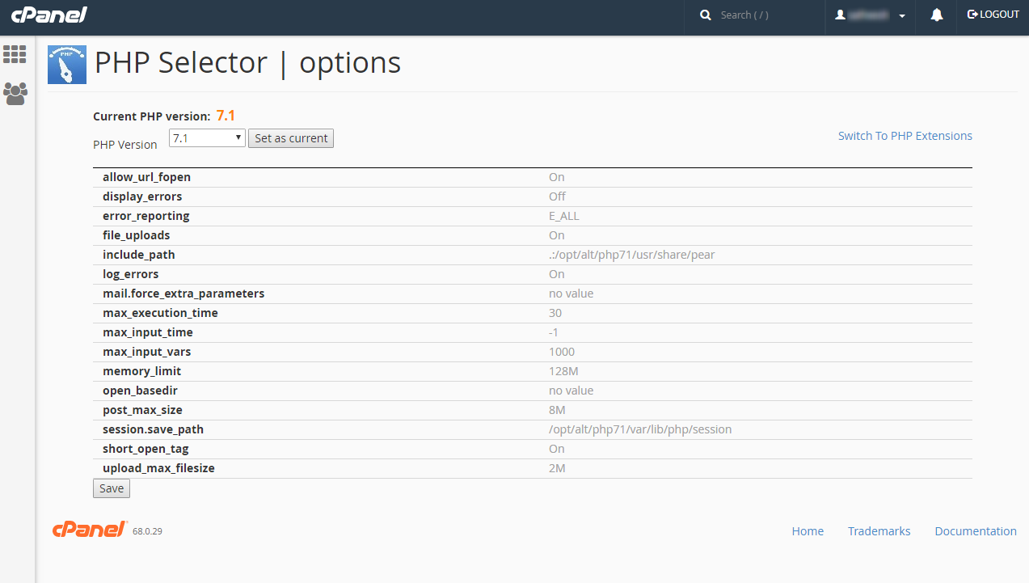Click the blurred user avatar icon

(841, 15)
